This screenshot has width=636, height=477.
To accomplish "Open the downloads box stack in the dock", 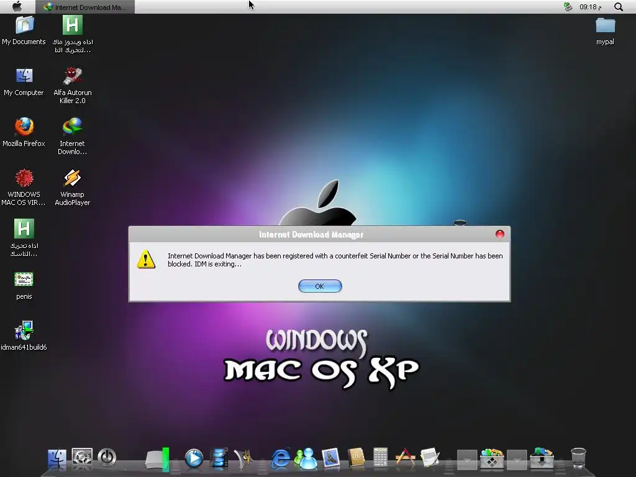I will tap(542, 458).
